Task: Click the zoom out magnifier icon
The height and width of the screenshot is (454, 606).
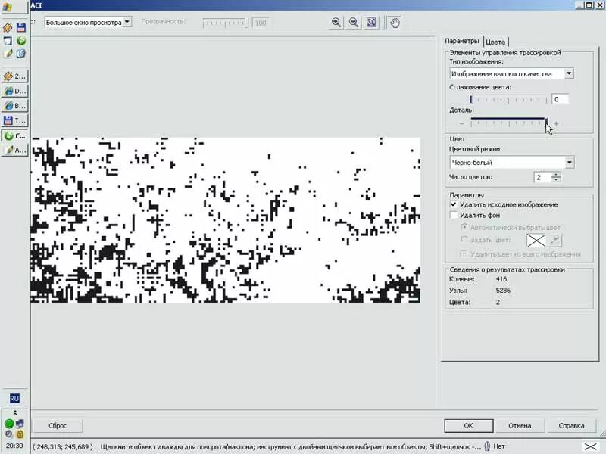Action: pos(353,23)
